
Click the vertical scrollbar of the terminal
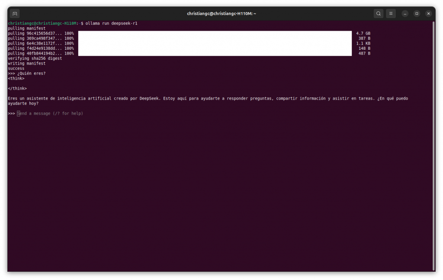(x=433, y=146)
